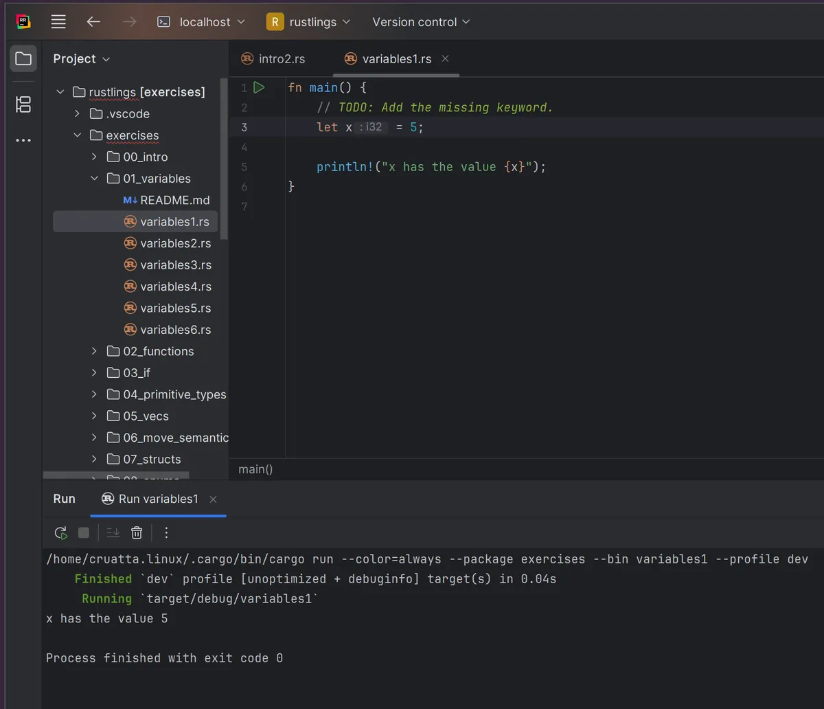Expand the 06_move_semantics folder

point(94,438)
